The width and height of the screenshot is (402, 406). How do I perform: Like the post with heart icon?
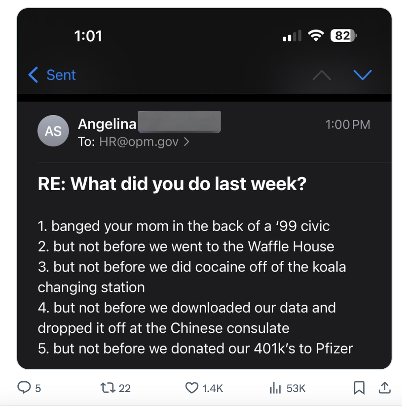[192, 388]
